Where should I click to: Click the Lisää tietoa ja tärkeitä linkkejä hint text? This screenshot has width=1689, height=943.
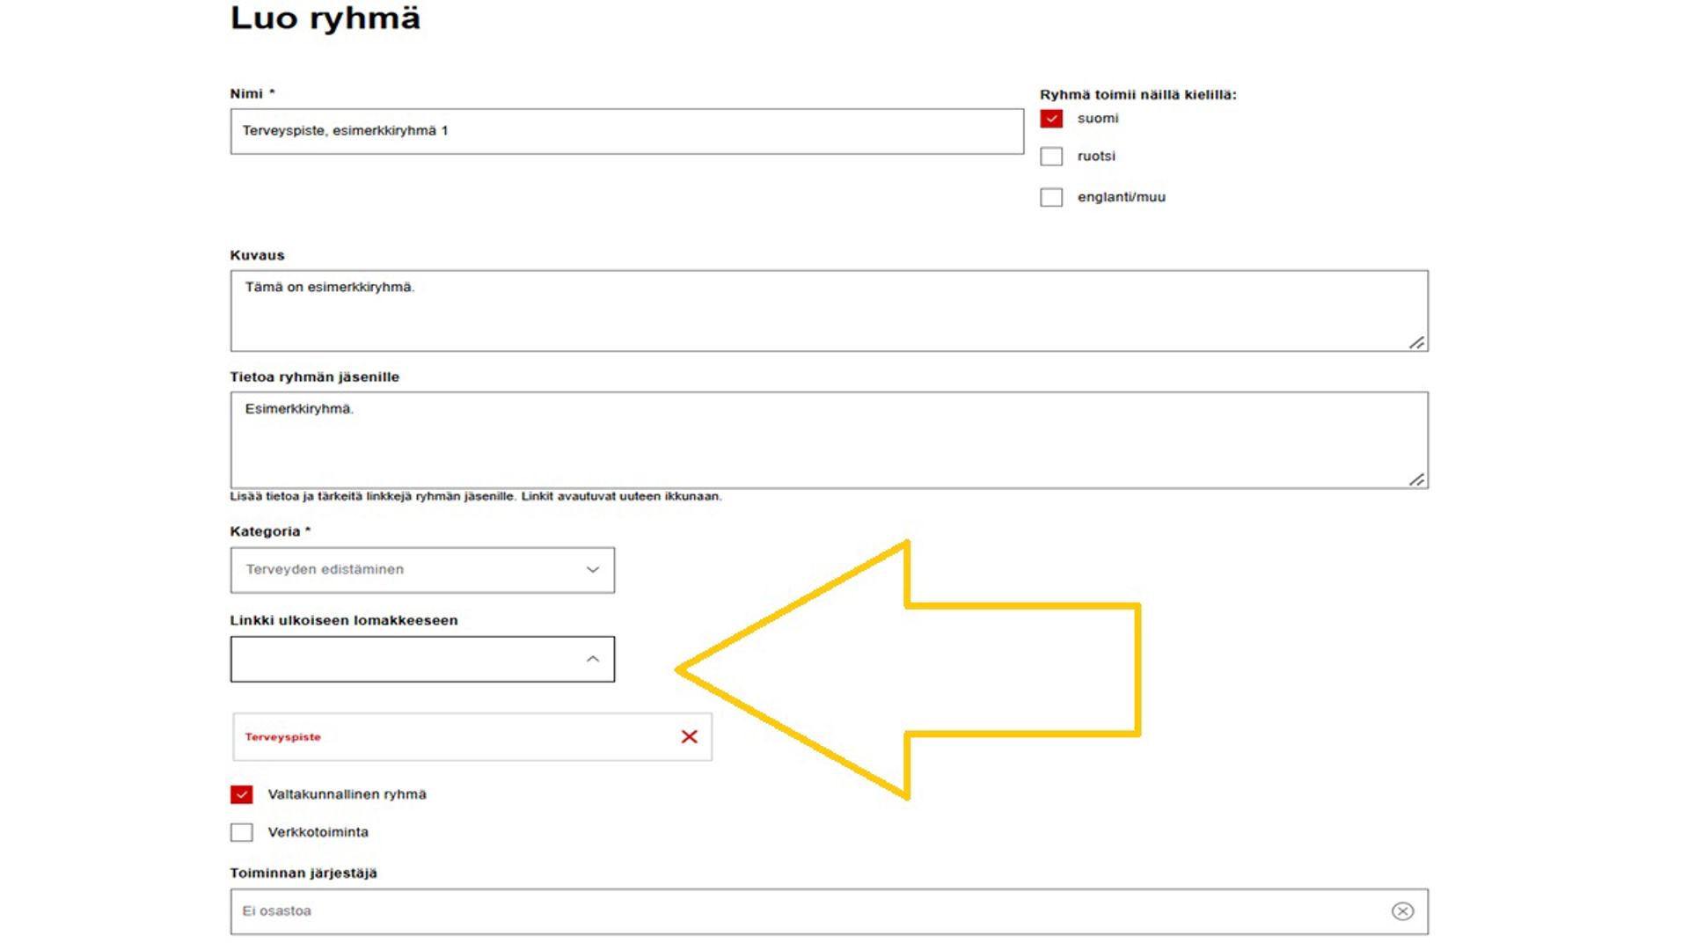475,496
